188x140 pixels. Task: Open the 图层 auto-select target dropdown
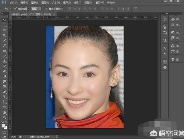36,9
